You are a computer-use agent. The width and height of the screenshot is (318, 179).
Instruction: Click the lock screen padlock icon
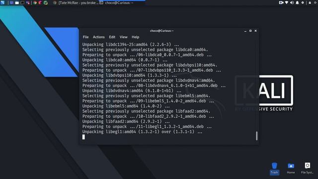pos(310,2)
